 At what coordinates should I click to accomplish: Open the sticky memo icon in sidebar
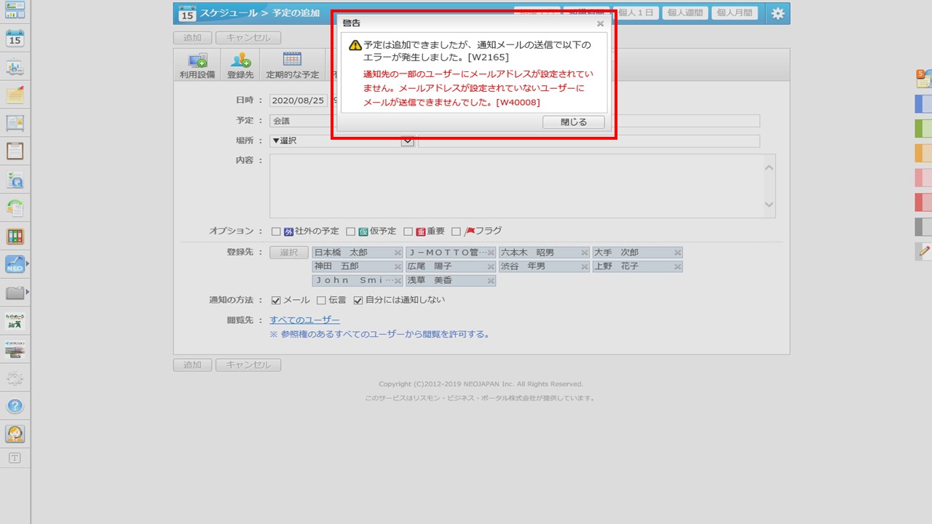(15, 95)
